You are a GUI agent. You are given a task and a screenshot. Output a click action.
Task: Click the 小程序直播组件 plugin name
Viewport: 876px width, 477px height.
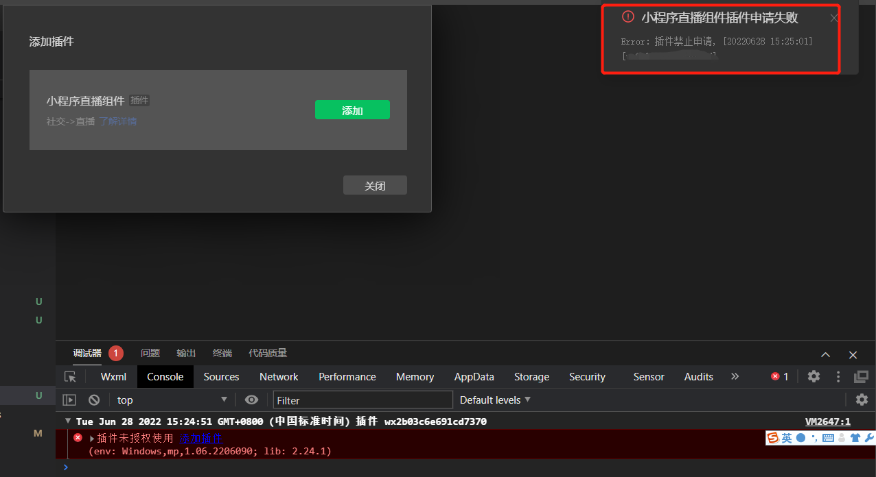pyautogui.click(x=85, y=101)
